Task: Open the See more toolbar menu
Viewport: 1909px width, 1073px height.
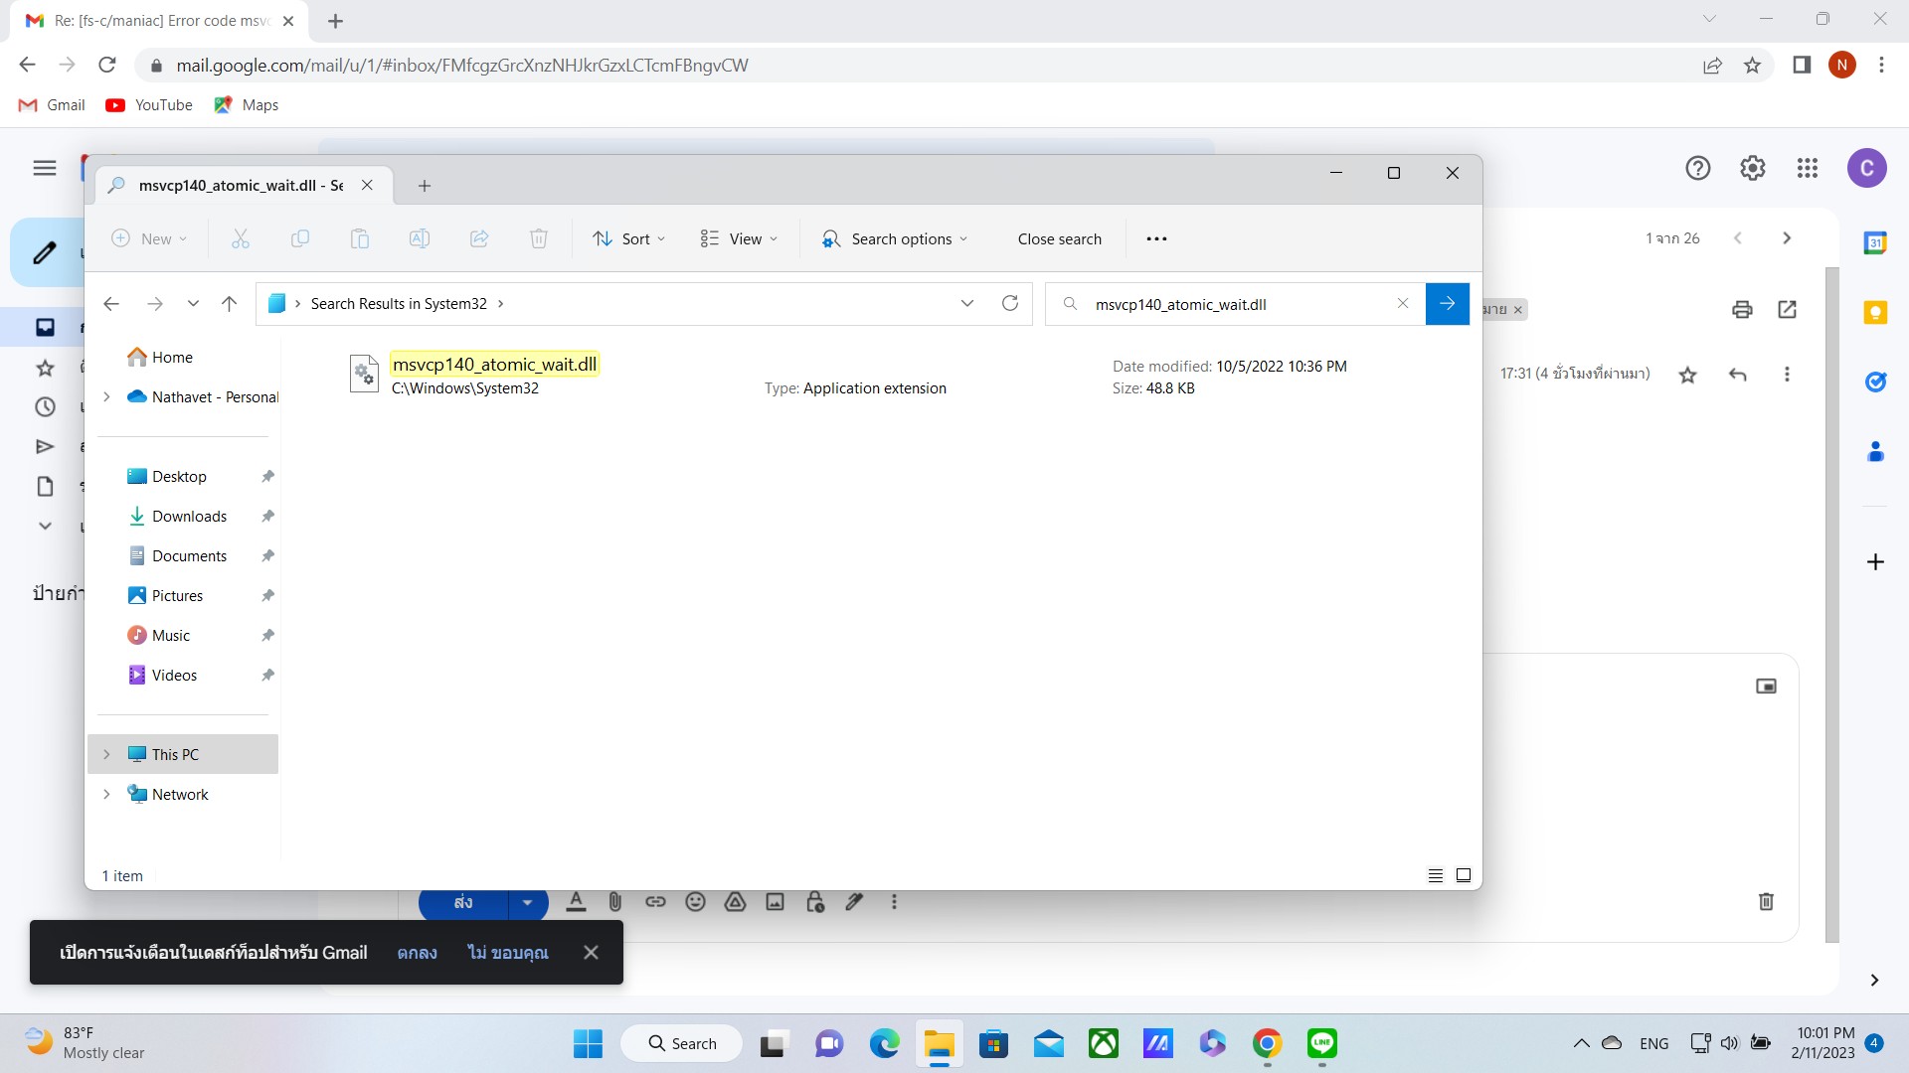Action: point(1156,238)
